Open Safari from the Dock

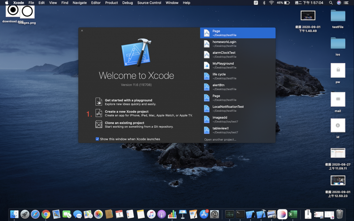click(35, 214)
